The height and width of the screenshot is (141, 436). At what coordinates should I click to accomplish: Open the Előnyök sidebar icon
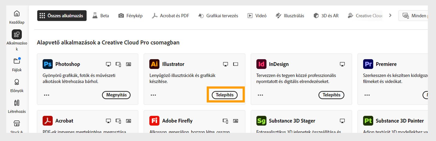[17, 82]
